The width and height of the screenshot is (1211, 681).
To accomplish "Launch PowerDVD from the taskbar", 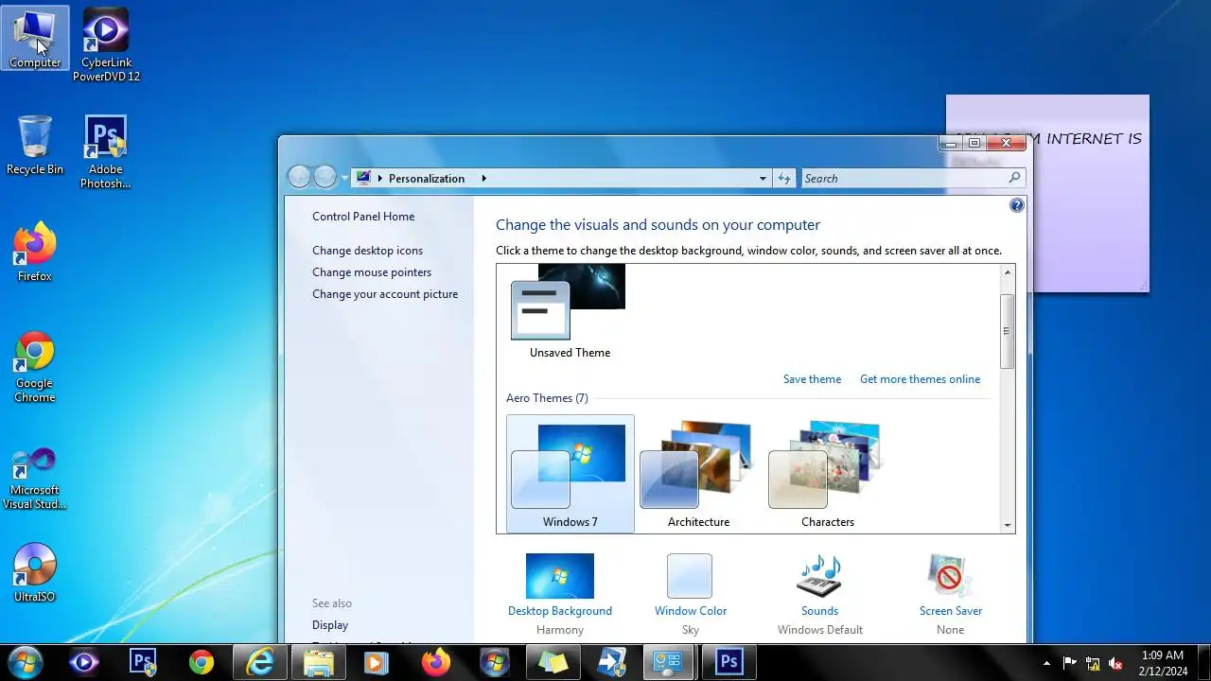I will tap(84, 662).
